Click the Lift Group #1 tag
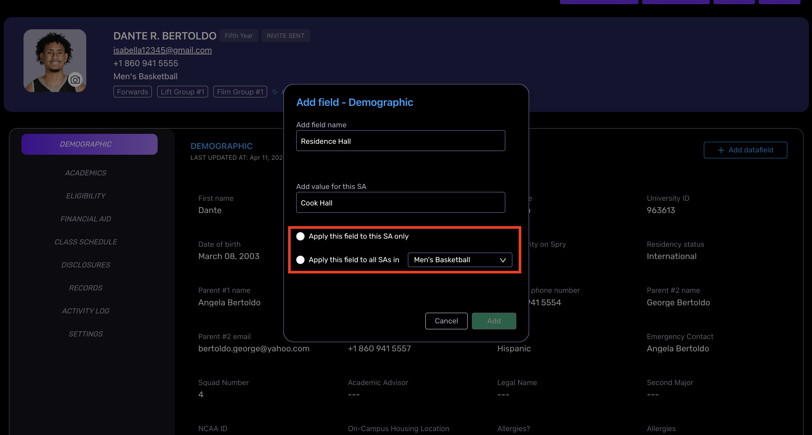812x435 pixels. 182,92
